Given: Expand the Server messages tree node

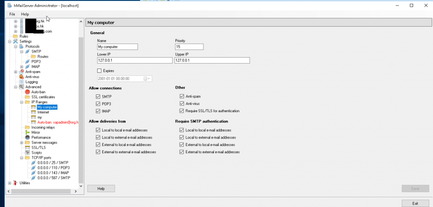Looking at the screenshot, I should [22, 143].
